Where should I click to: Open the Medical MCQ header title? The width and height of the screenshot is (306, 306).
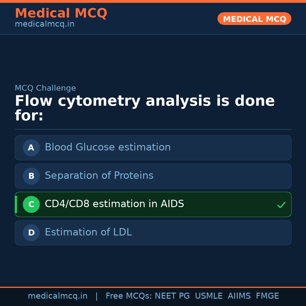click(x=61, y=13)
